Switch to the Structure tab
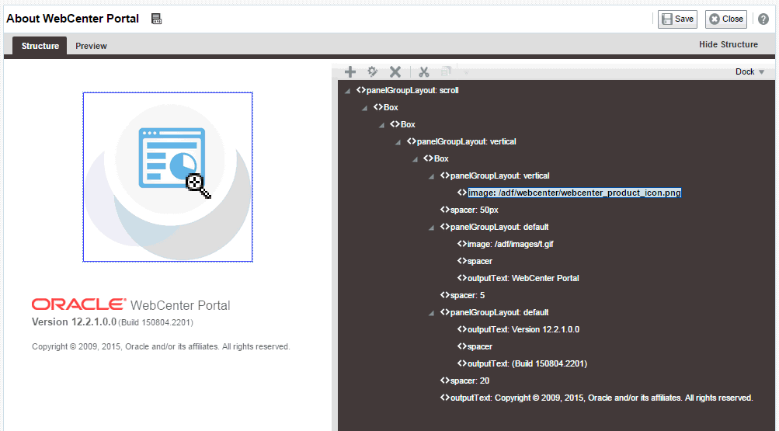 pos(40,46)
